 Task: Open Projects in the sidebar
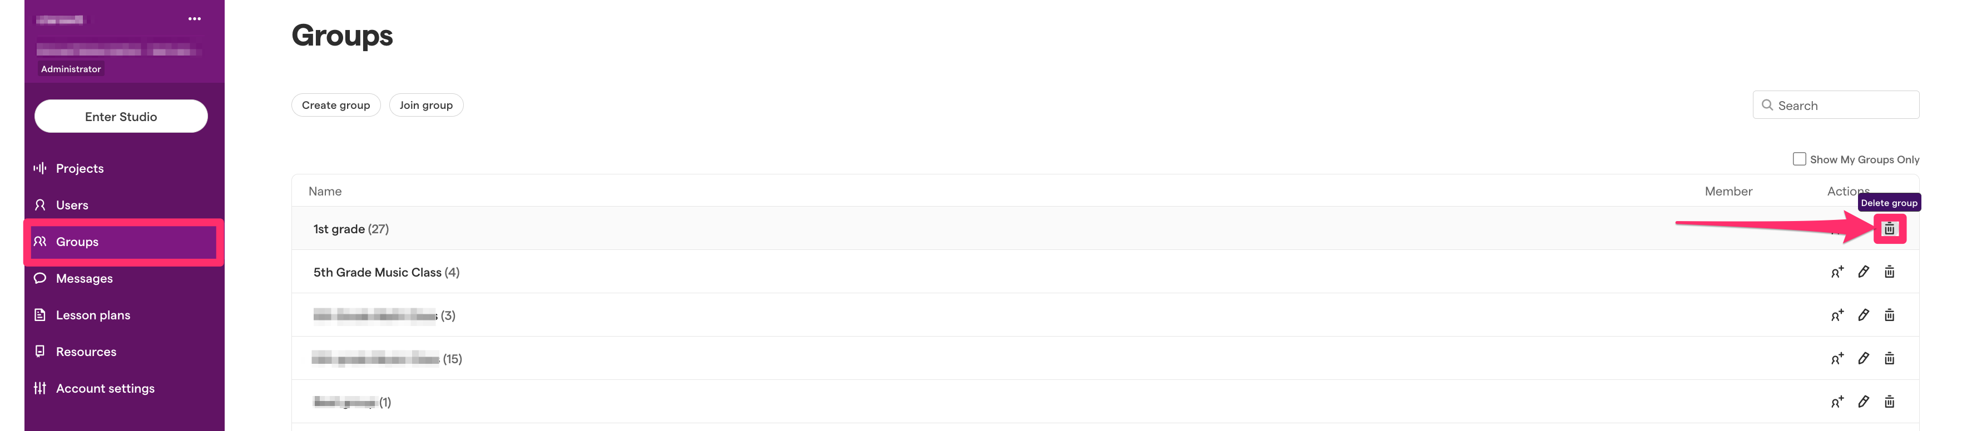tap(79, 169)
